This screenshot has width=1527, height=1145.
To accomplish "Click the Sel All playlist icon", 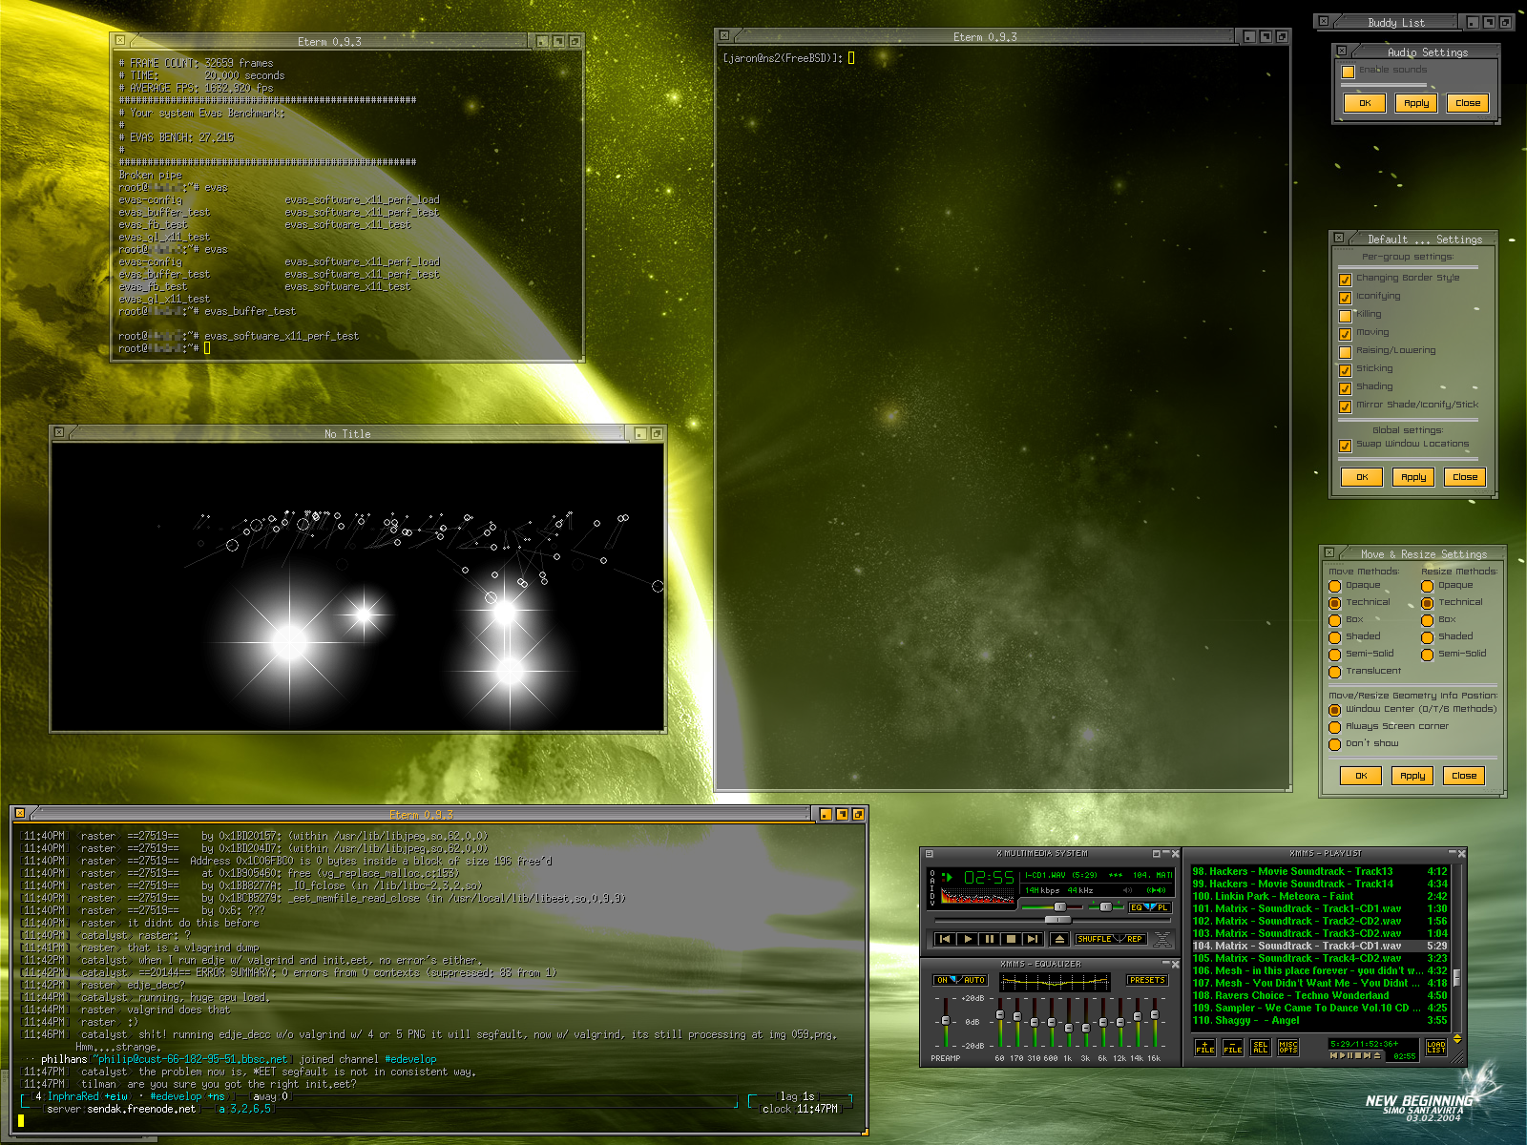I will pos(1261,1048).
